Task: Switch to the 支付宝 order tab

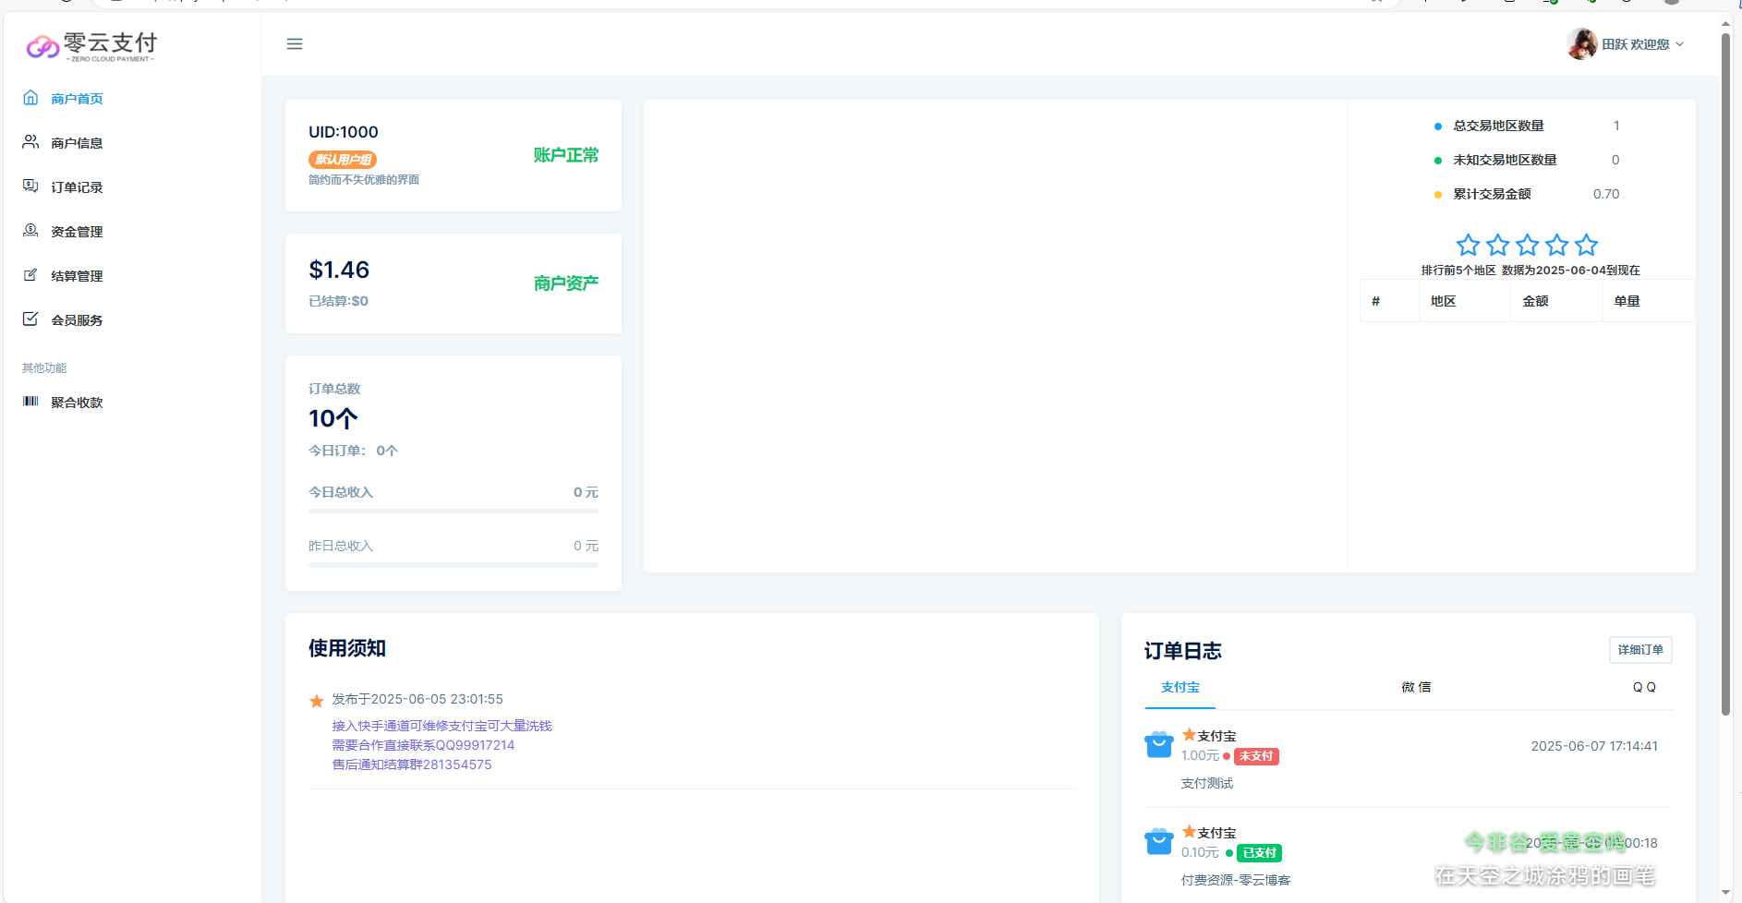Action: pos(1179,687)
